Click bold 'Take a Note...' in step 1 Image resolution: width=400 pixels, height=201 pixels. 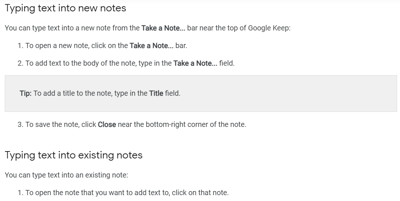point(152,45)
